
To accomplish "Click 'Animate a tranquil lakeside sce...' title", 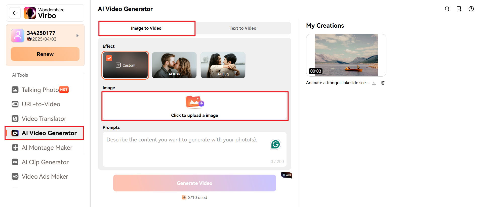I will (338, 83).
